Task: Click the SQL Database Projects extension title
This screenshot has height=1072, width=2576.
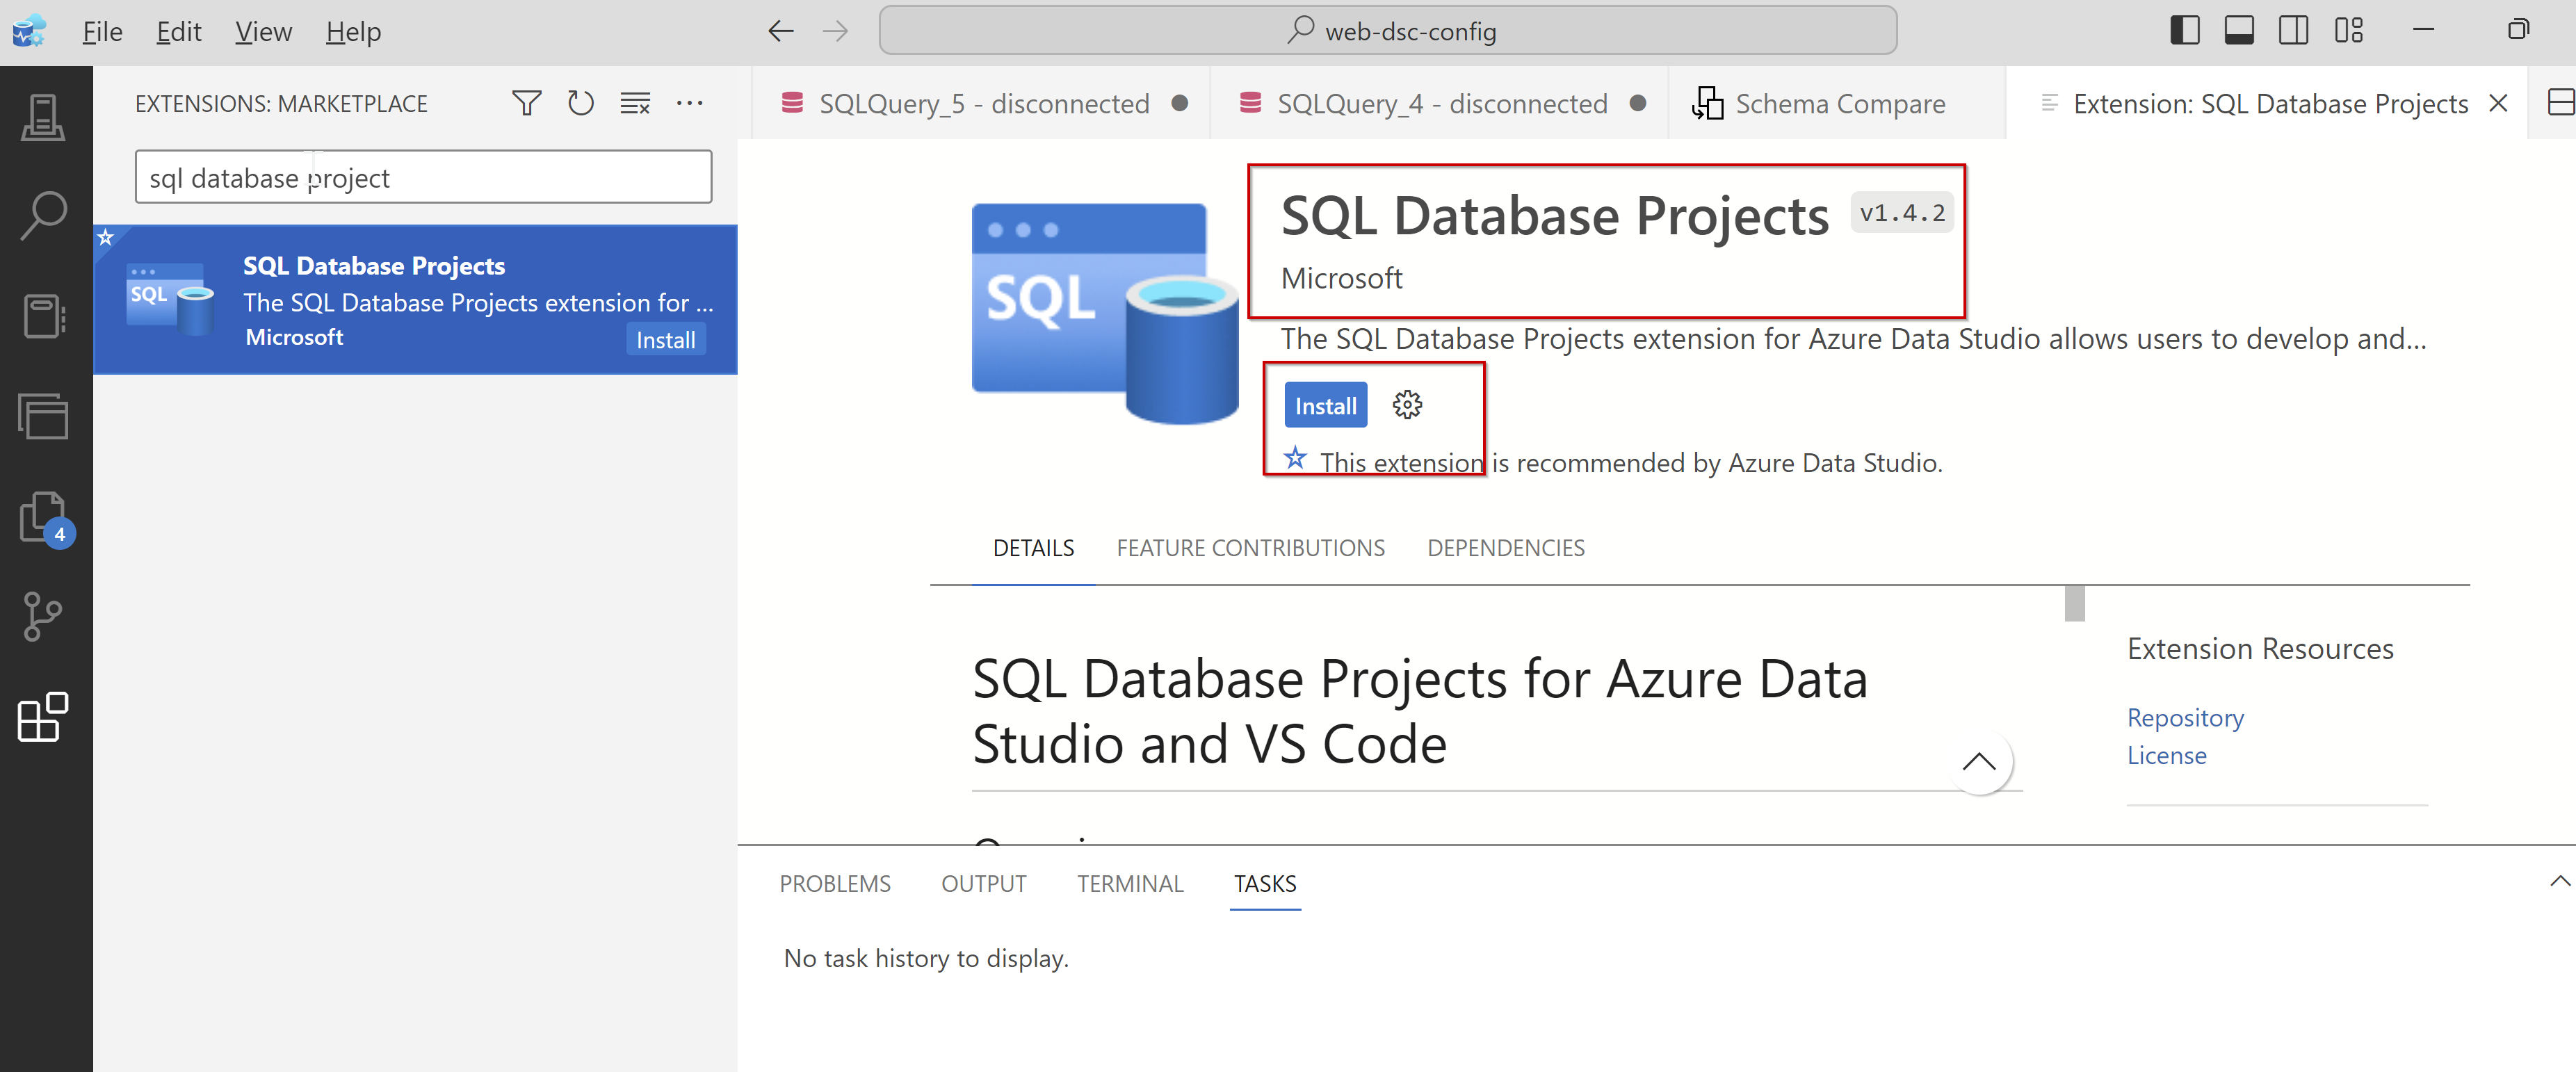Action: pyautogui.click(x=1554, y=215)
